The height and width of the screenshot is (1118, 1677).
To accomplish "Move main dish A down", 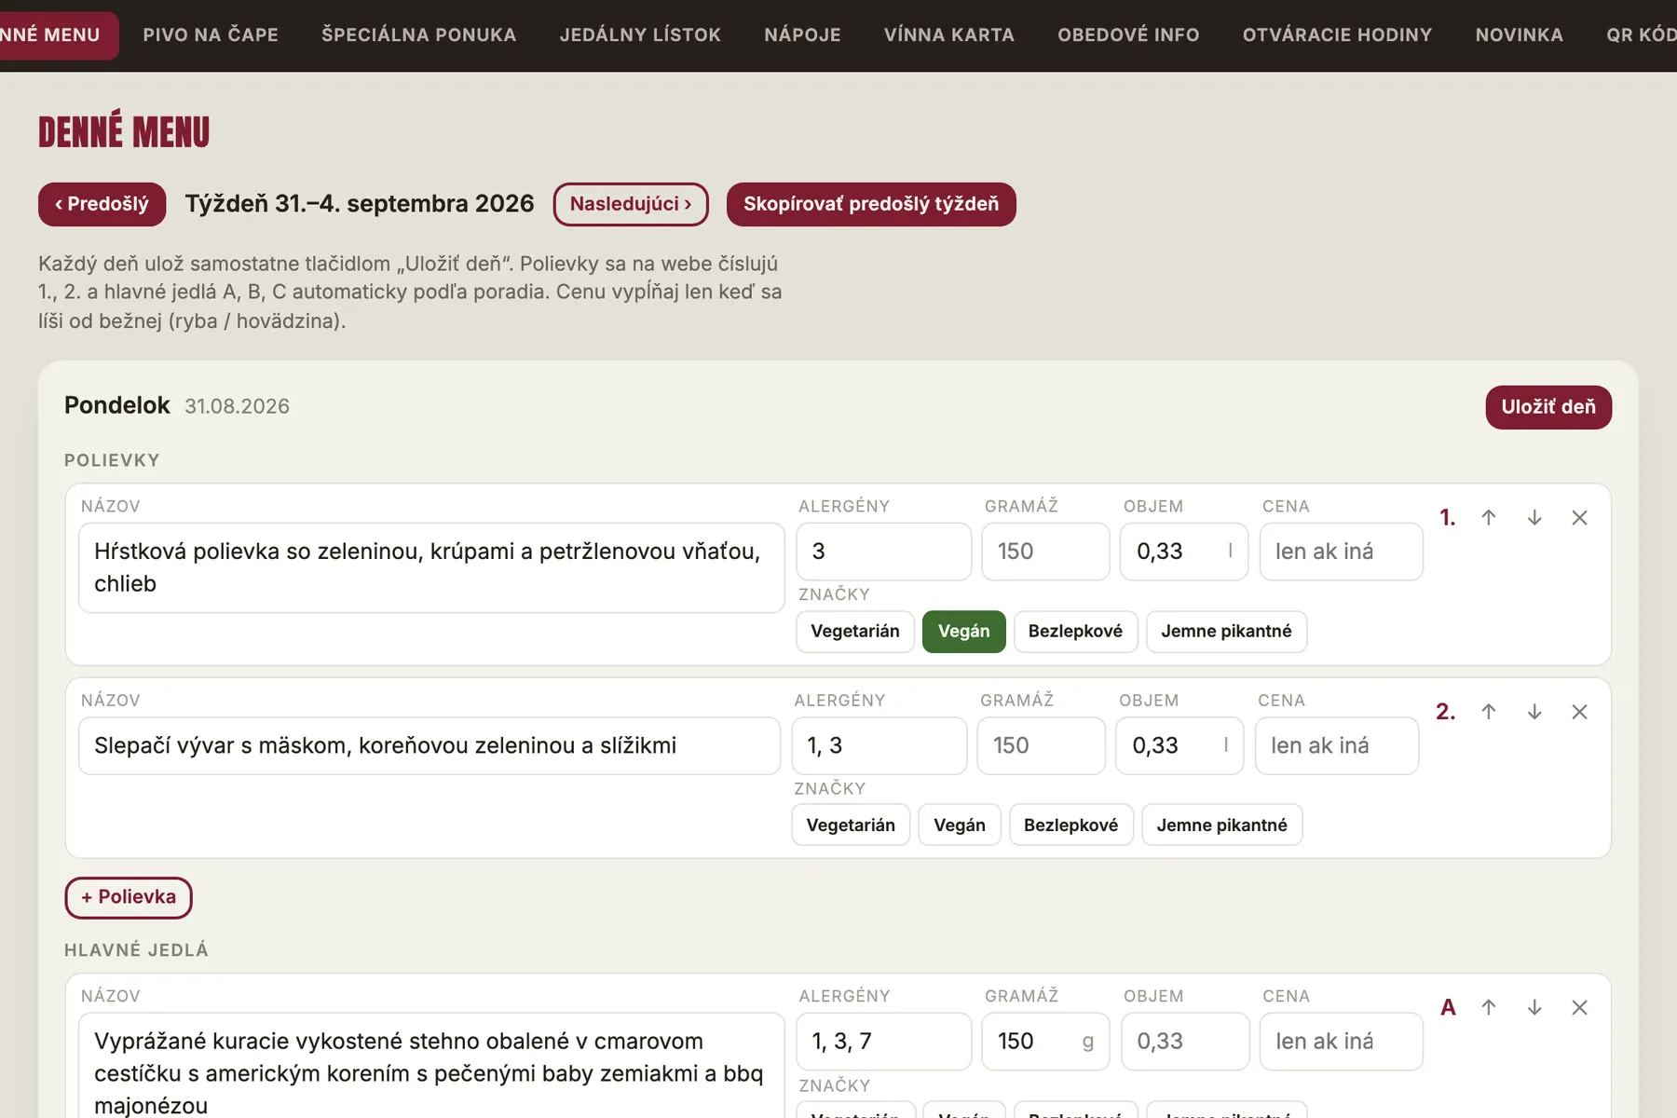I will click(x=1534, y=1007).
